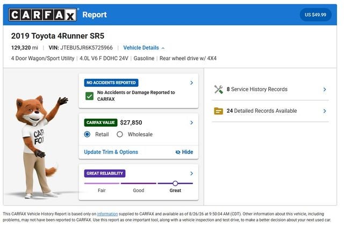
Task: Select the Retail value radio button
Action: click(87, 134)
